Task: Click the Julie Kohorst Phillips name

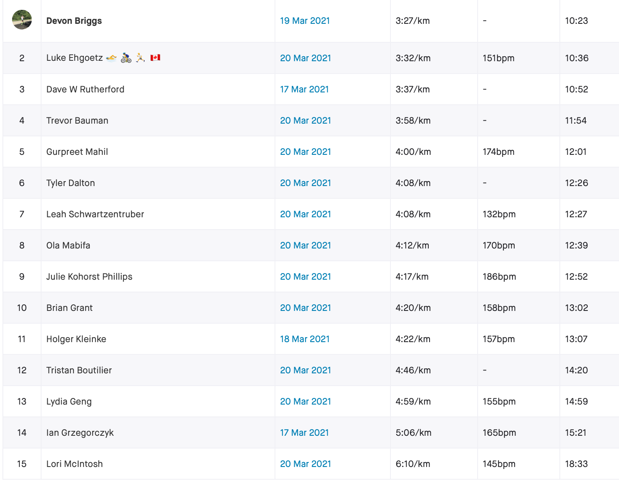Action: (89, 277)
